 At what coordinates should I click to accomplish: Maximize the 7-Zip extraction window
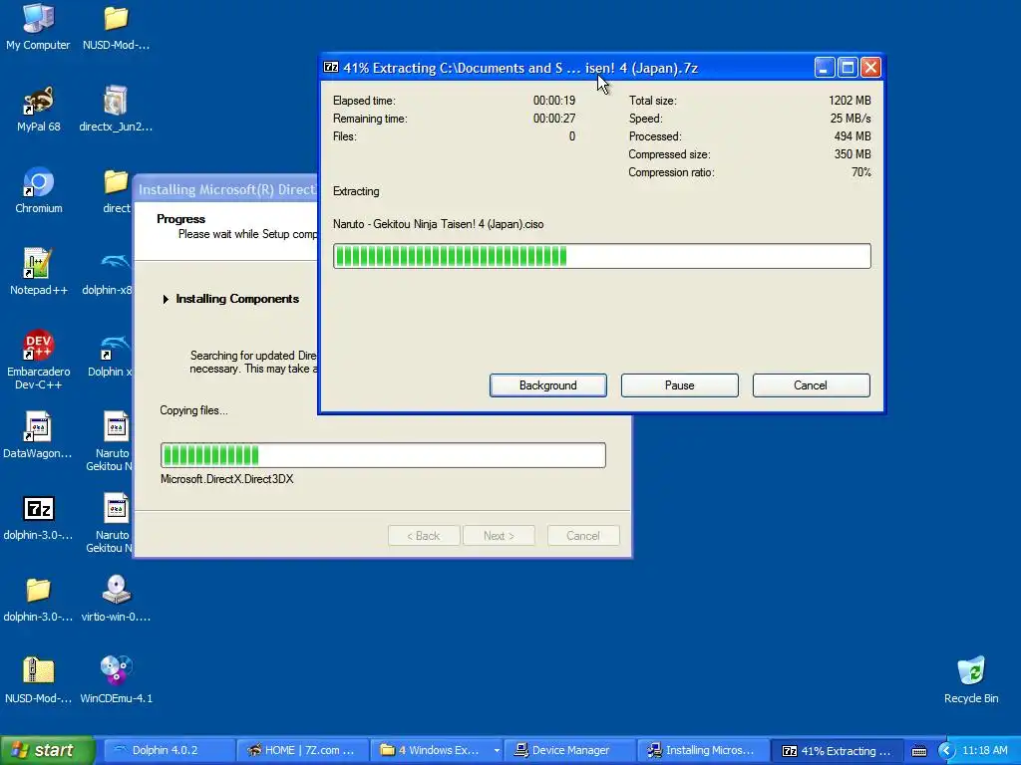[x=848, y=68]
